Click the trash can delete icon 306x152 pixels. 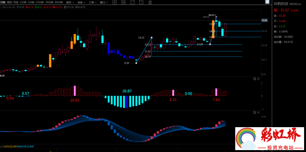click(x=150, y=2)
